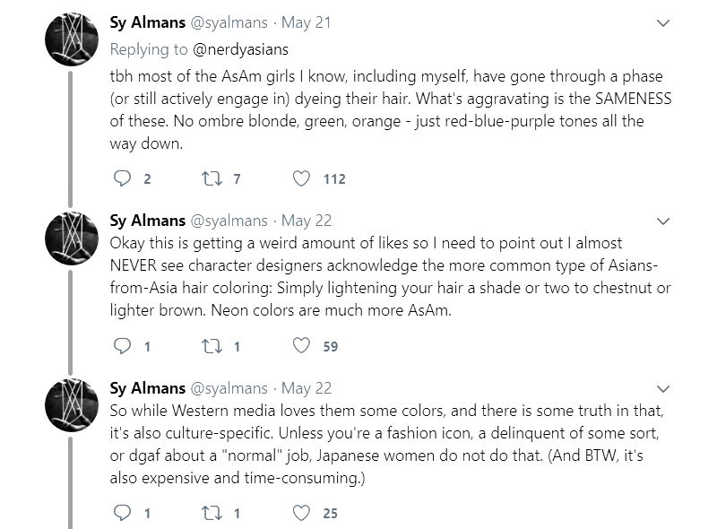This screenshot has width=717, height=529.
Task: Open the May 22 timestamp on second tweet
Action: (x=307, y=221)
